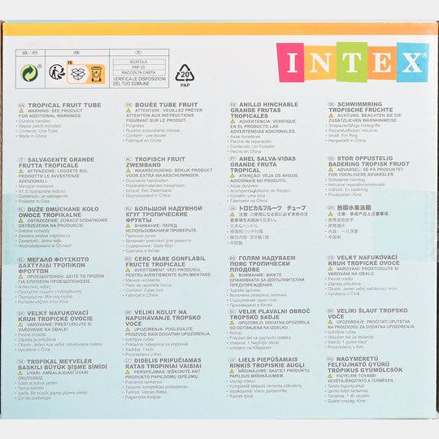Click the green T tile in logo
The image size is (439, 439).
tap(352, 62)
